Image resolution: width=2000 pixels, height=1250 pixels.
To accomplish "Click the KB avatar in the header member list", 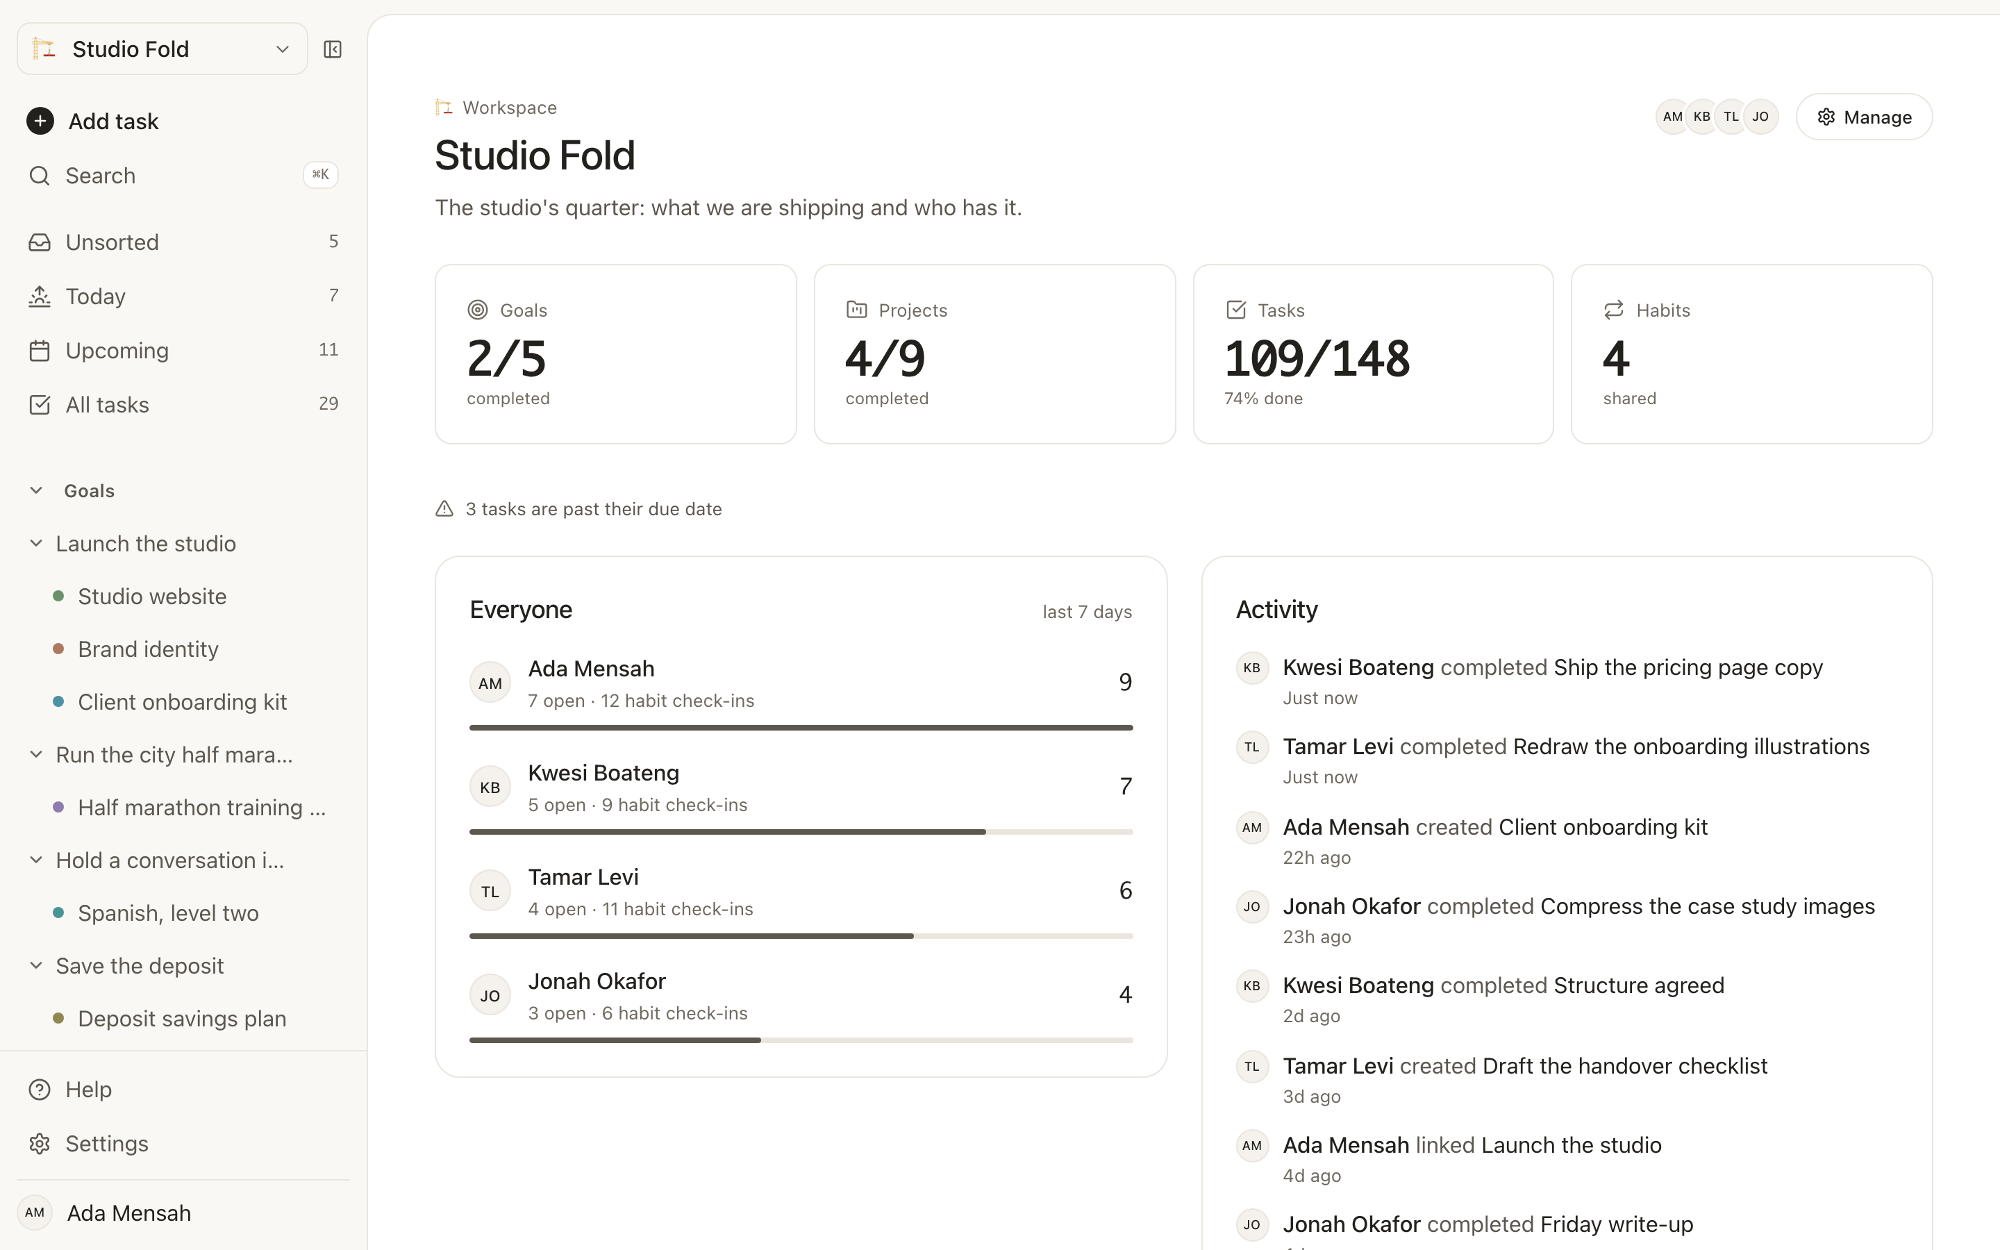I will (1701, 117).
